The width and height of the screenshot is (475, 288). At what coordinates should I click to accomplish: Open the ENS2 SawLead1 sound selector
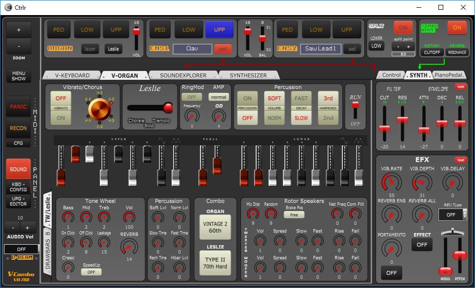(x=320, y=49)
